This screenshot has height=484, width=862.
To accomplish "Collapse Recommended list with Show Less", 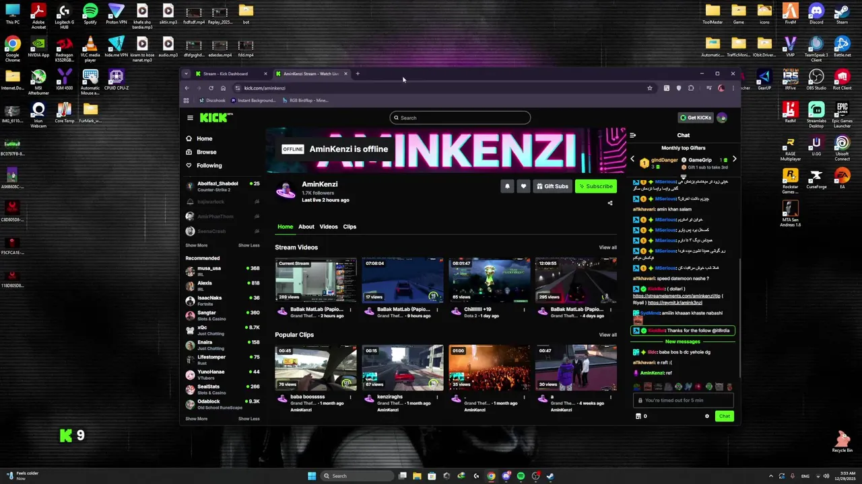I will coord(248,419).
